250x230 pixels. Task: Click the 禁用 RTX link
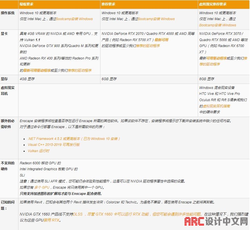tap(52, 220)
